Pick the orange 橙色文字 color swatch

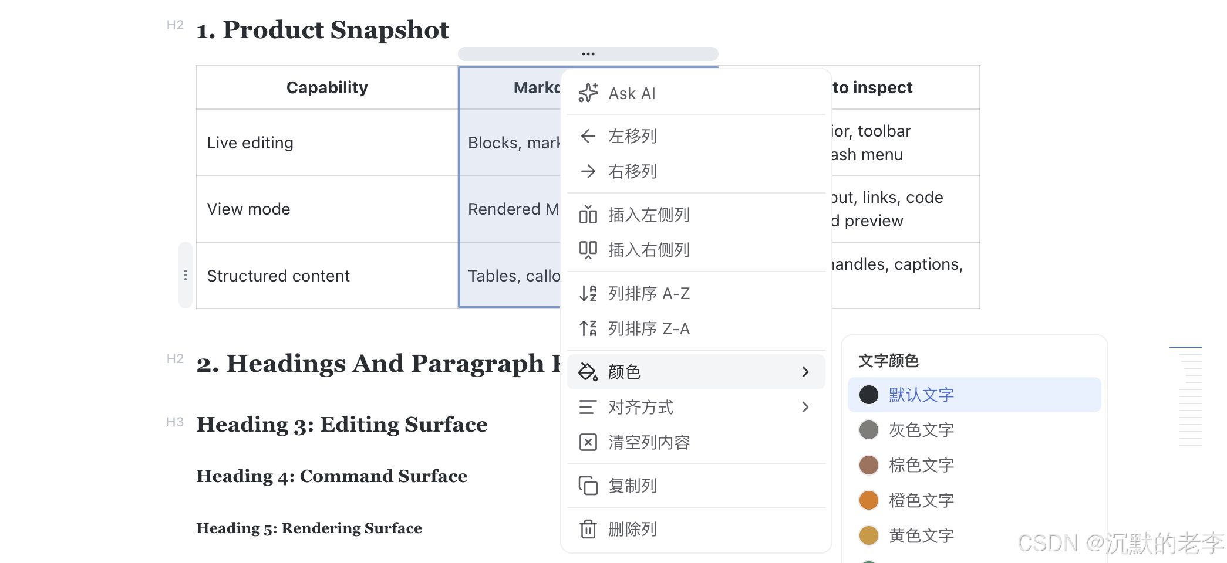point(869,500)
